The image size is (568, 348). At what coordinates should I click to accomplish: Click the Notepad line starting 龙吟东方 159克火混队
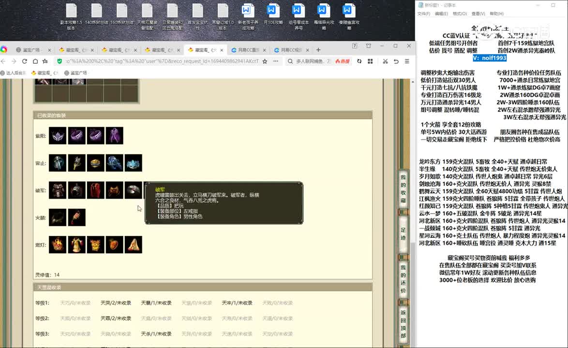(483, 162)
